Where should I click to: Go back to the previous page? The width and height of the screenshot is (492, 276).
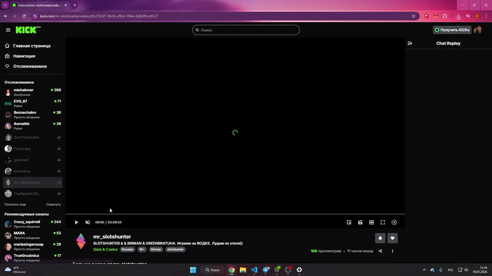pos(5,16)
